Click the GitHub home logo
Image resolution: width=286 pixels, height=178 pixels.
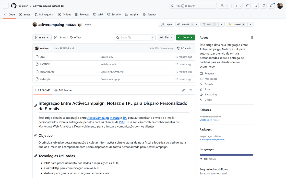(x=14, y=6)
